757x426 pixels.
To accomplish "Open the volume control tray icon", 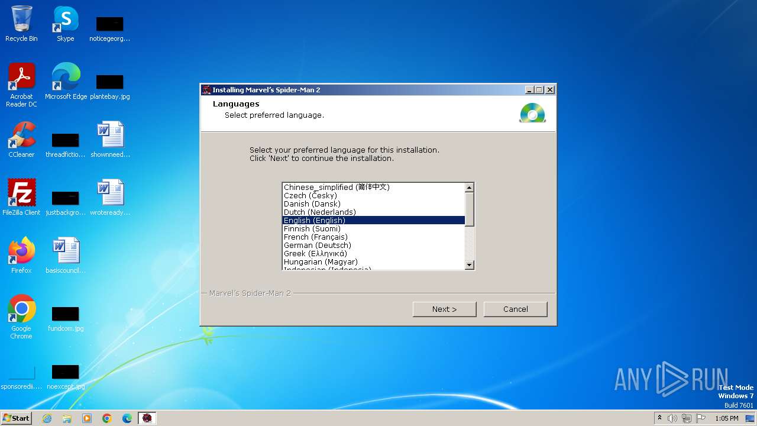I will coord(672,418).
